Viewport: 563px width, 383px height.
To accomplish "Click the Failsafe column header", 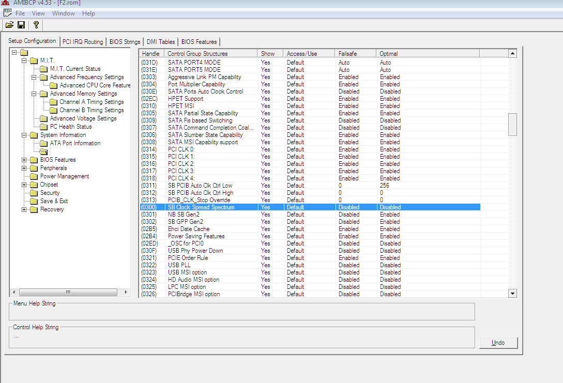I will coord(356,53).
